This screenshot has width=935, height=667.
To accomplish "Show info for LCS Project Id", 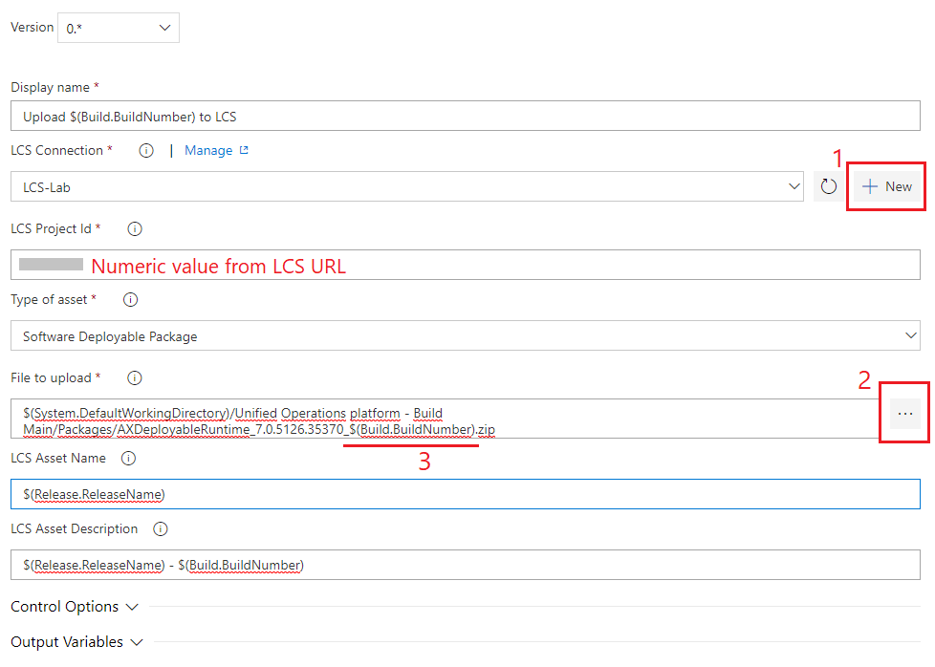I will click(135, 229).
